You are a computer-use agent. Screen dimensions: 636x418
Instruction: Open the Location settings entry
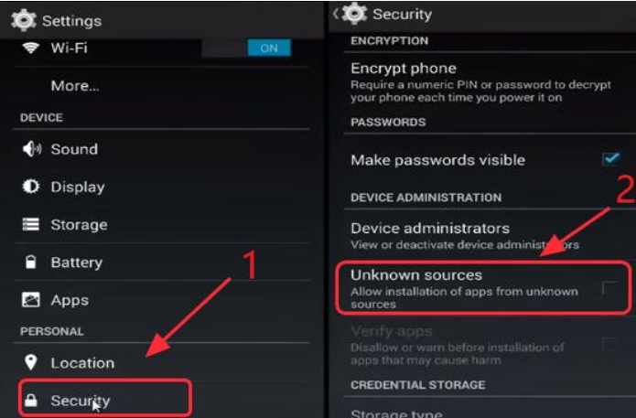[82, 363]
